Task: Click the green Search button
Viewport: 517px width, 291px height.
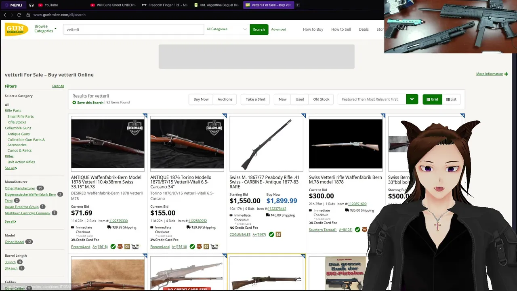Action: point(259,30)
